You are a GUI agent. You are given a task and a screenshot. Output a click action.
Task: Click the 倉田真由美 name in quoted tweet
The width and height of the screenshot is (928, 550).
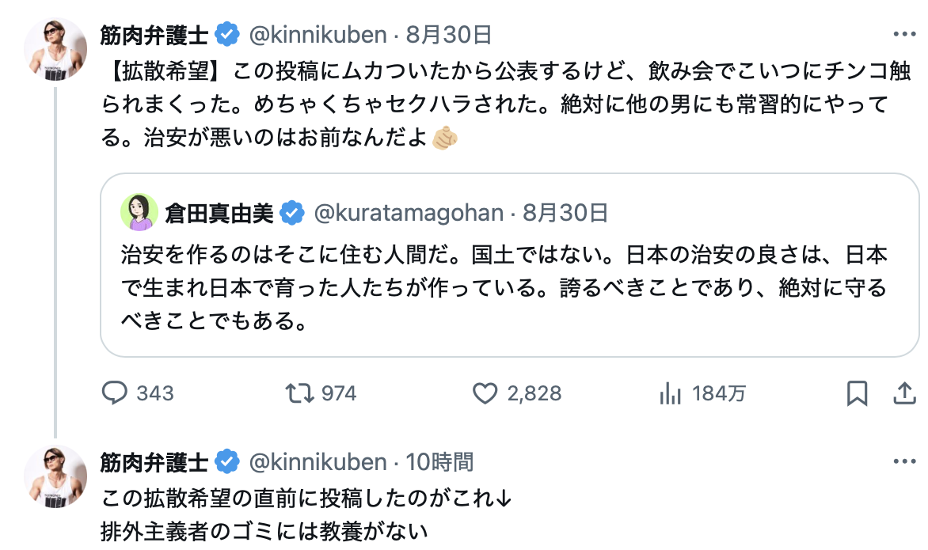(219, 213)
